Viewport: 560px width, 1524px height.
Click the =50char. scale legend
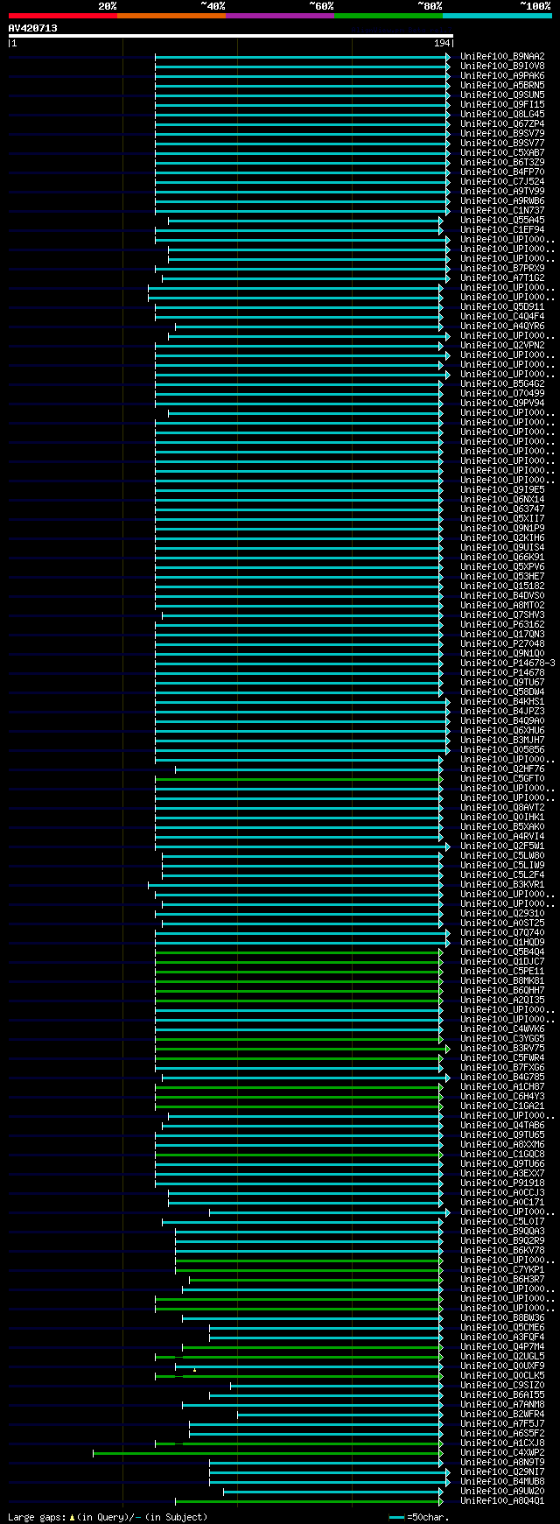(417, 1517)
